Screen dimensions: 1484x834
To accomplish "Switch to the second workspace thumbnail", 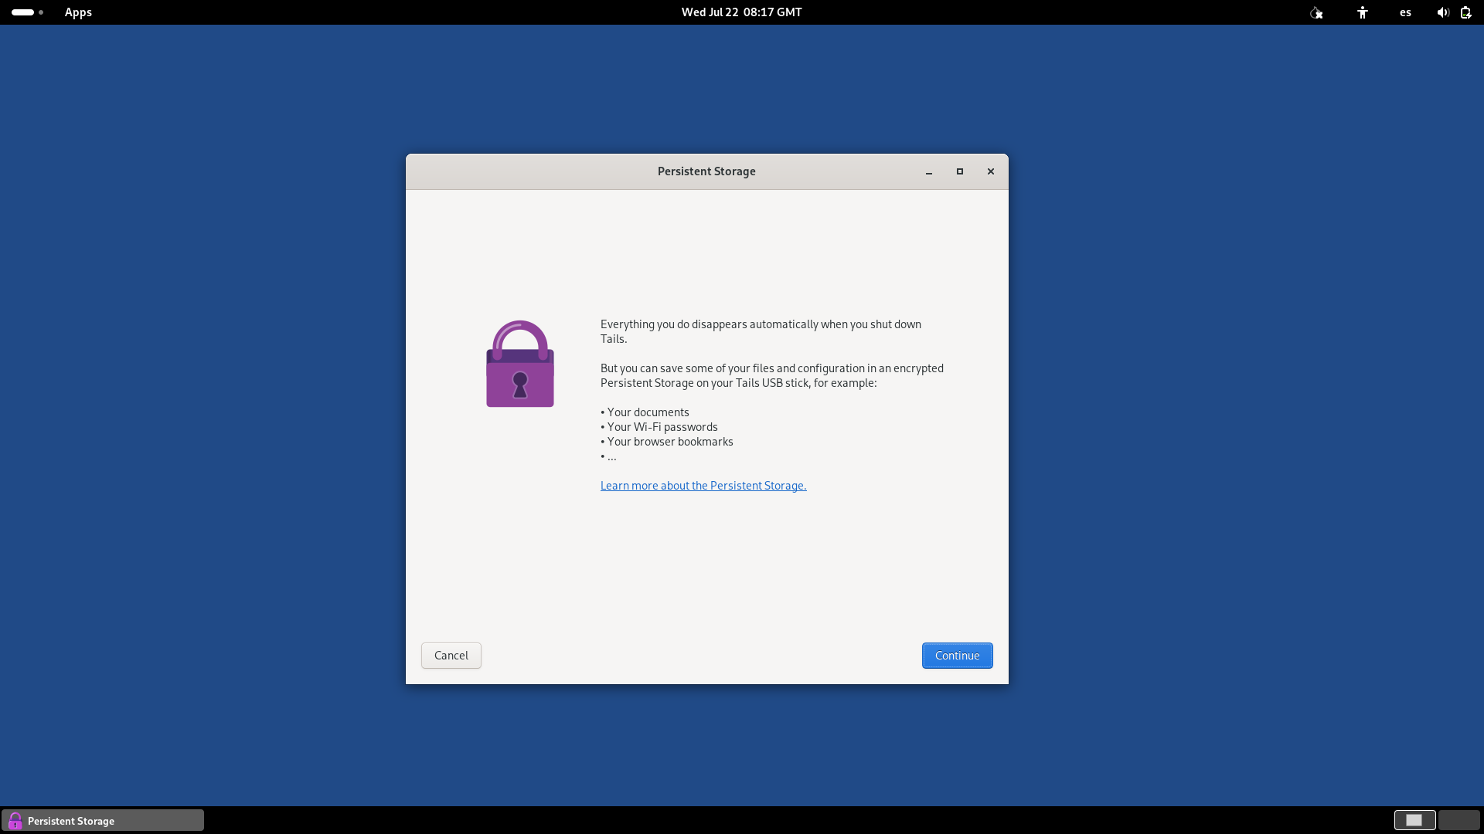I will point(1458,820).
